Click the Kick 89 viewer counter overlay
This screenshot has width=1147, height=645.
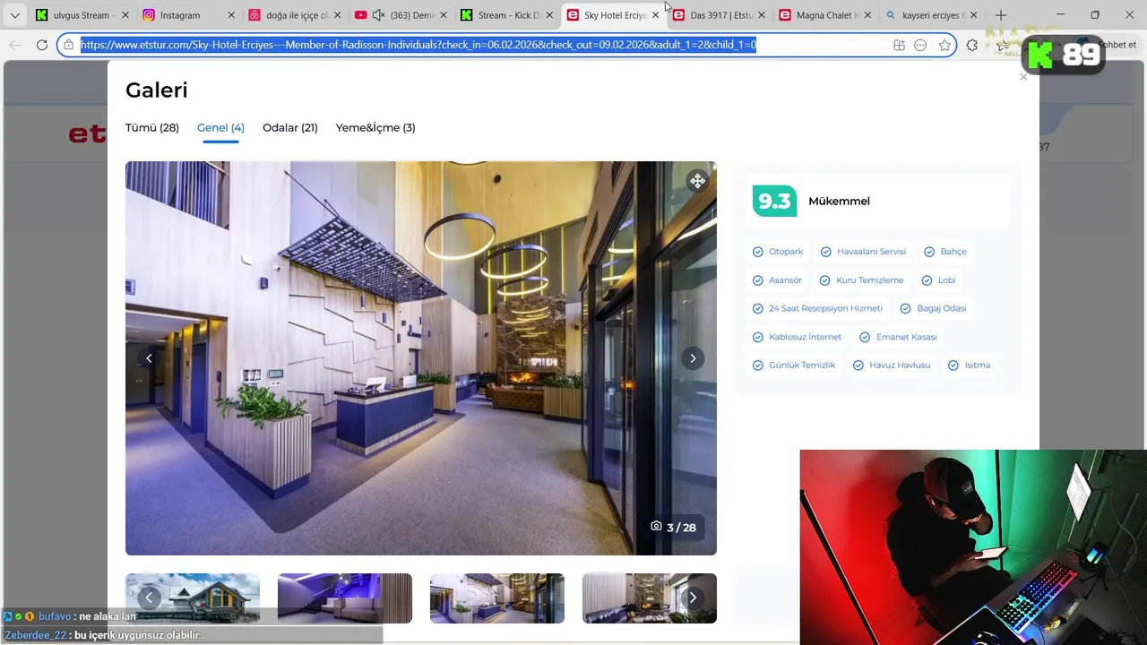coord(1063,56)
